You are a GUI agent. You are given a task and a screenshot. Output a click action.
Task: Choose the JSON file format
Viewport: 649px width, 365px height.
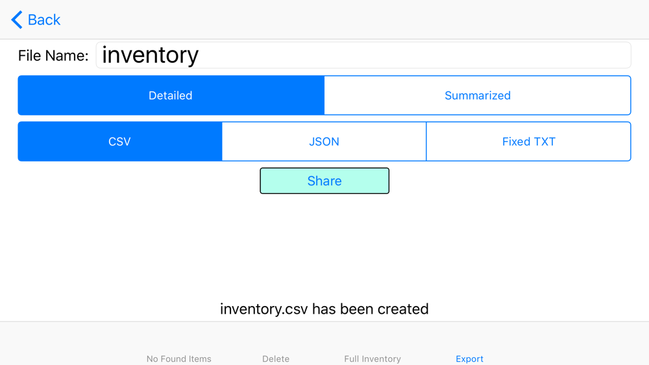(x=324, y=141)
